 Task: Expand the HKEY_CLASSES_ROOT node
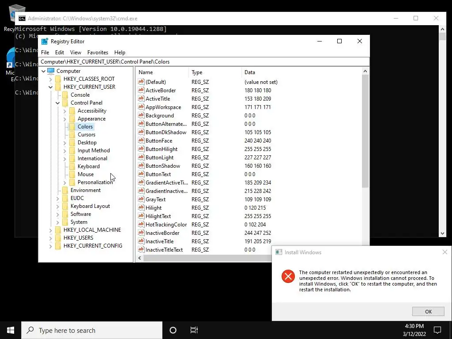[50, 79]
